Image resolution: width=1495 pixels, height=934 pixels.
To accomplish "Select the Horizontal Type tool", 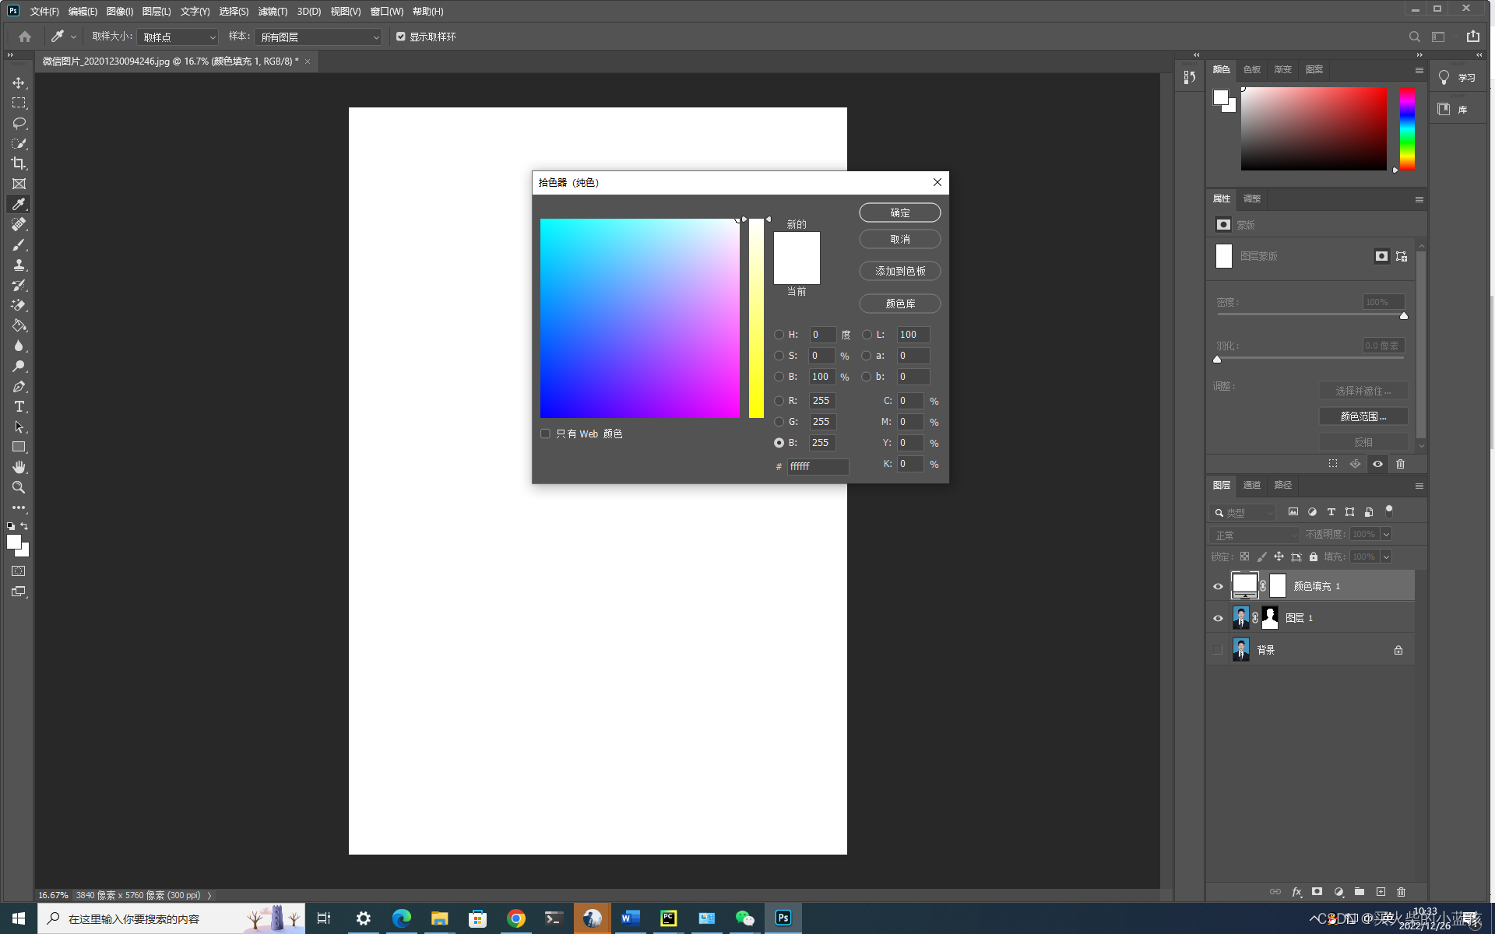I will point(19,406).
